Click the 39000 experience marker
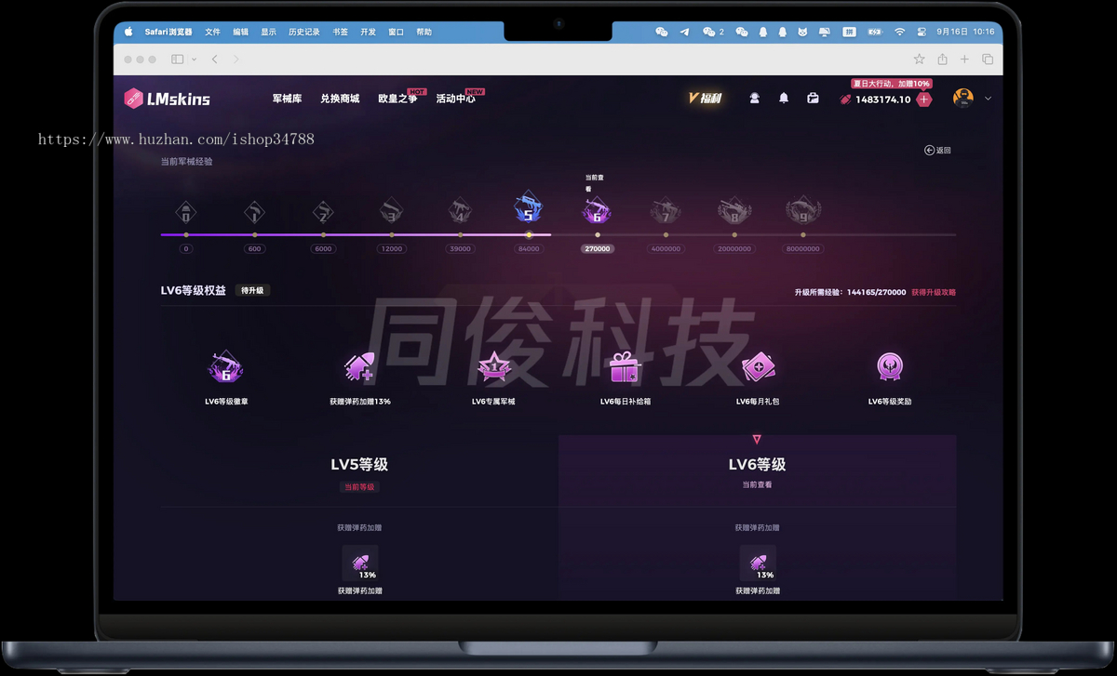 460,249
